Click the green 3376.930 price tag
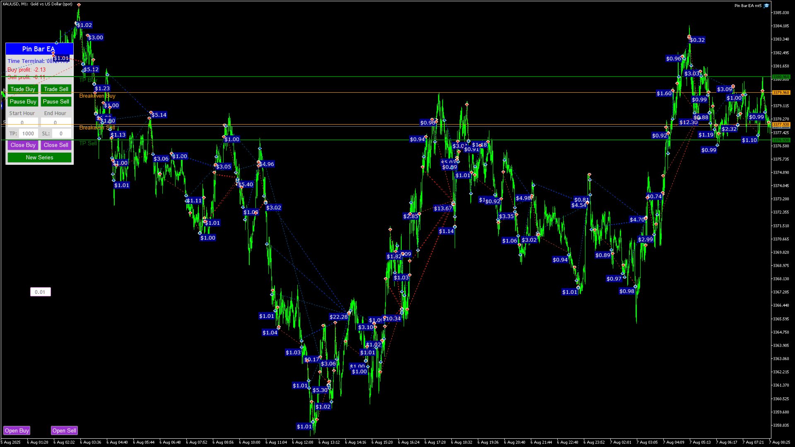Viewport: 795px width, 447px height. [x=781, y=140]
